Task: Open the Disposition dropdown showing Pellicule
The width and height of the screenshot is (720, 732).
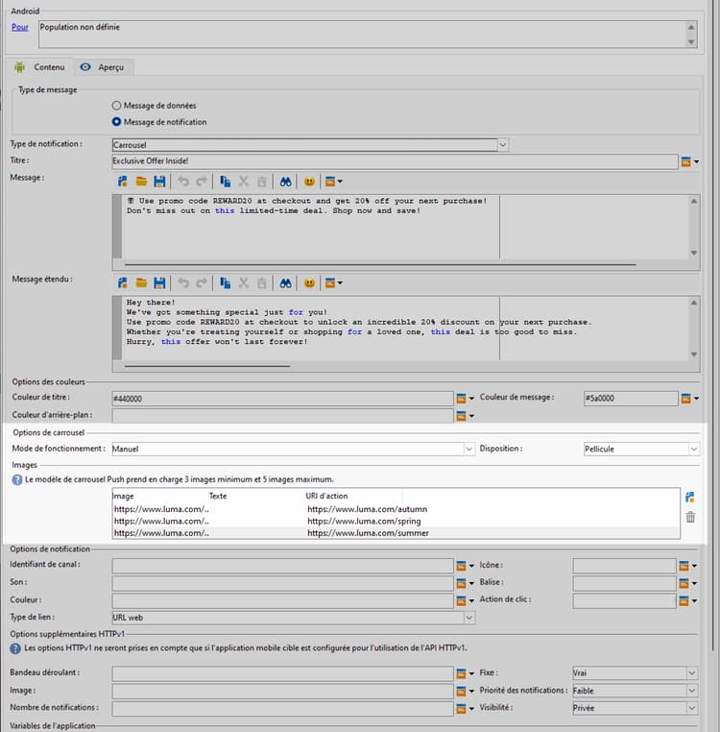Action: click(693, 449)
